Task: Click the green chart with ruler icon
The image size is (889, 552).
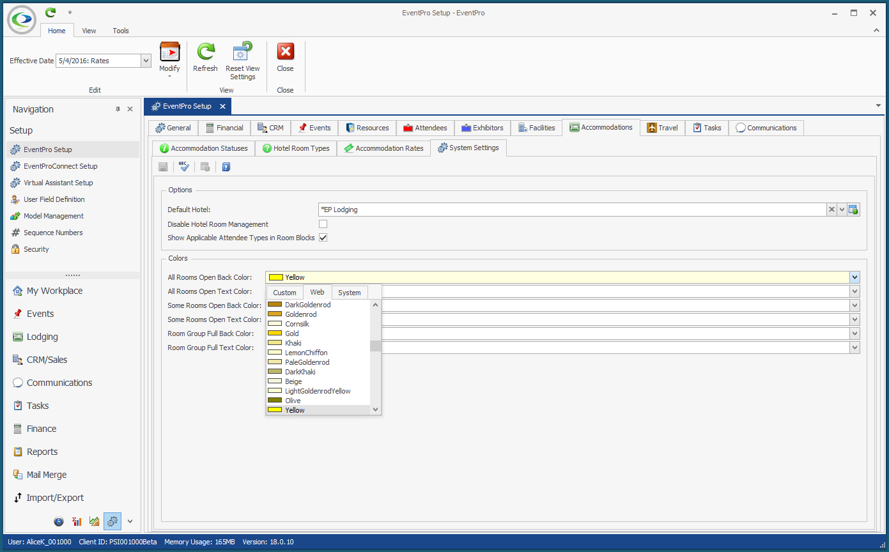Action: (95, 521)
